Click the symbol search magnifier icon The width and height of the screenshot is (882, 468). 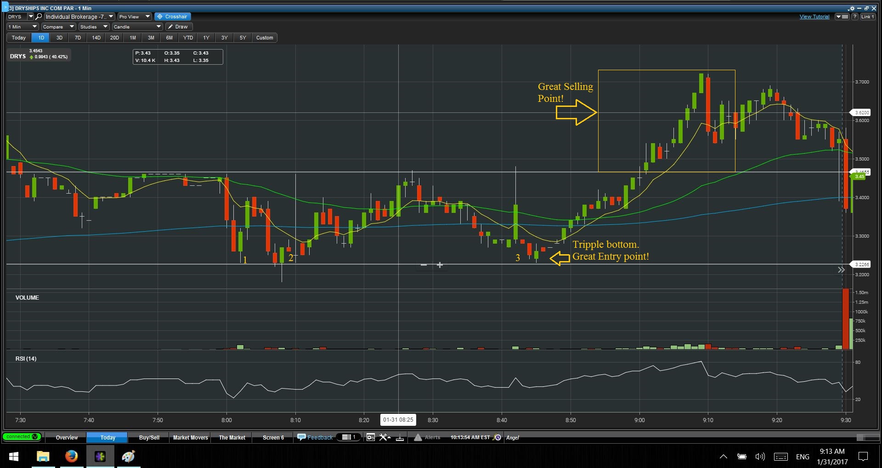point(39,17)
